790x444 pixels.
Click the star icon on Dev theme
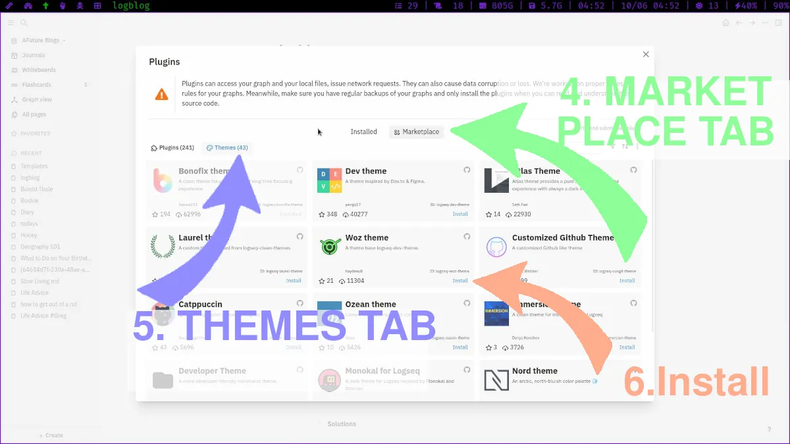[321, 214]
